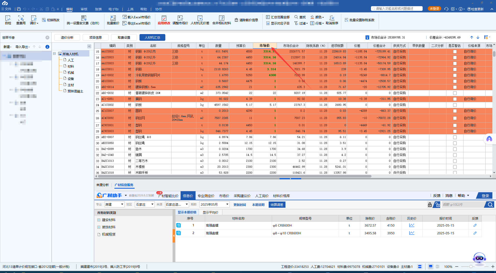496x273 pixels.
Task: Open the 颜色 color dropdown
Action: (x=317, y=17)
